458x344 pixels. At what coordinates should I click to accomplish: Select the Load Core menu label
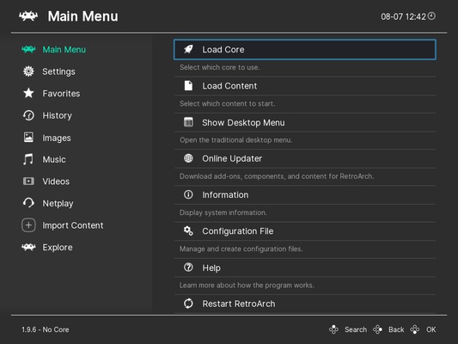click(x=223, y=50)
